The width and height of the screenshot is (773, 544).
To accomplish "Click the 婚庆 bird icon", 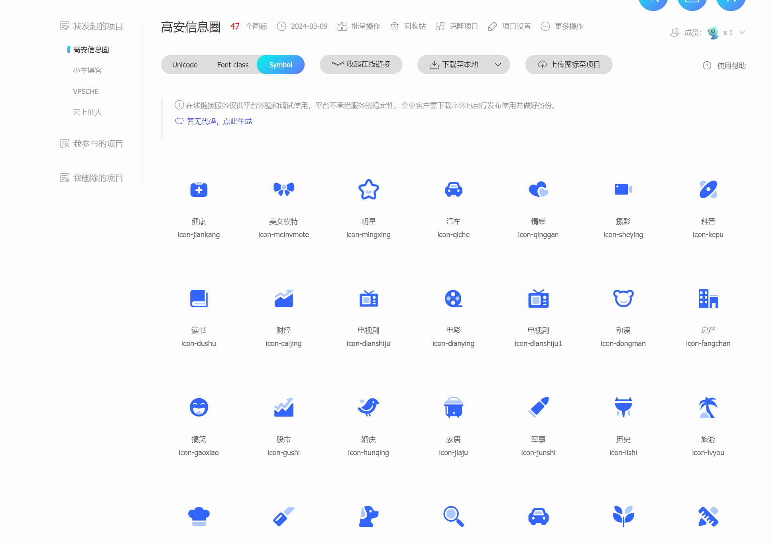I will [x=368, y=407].
